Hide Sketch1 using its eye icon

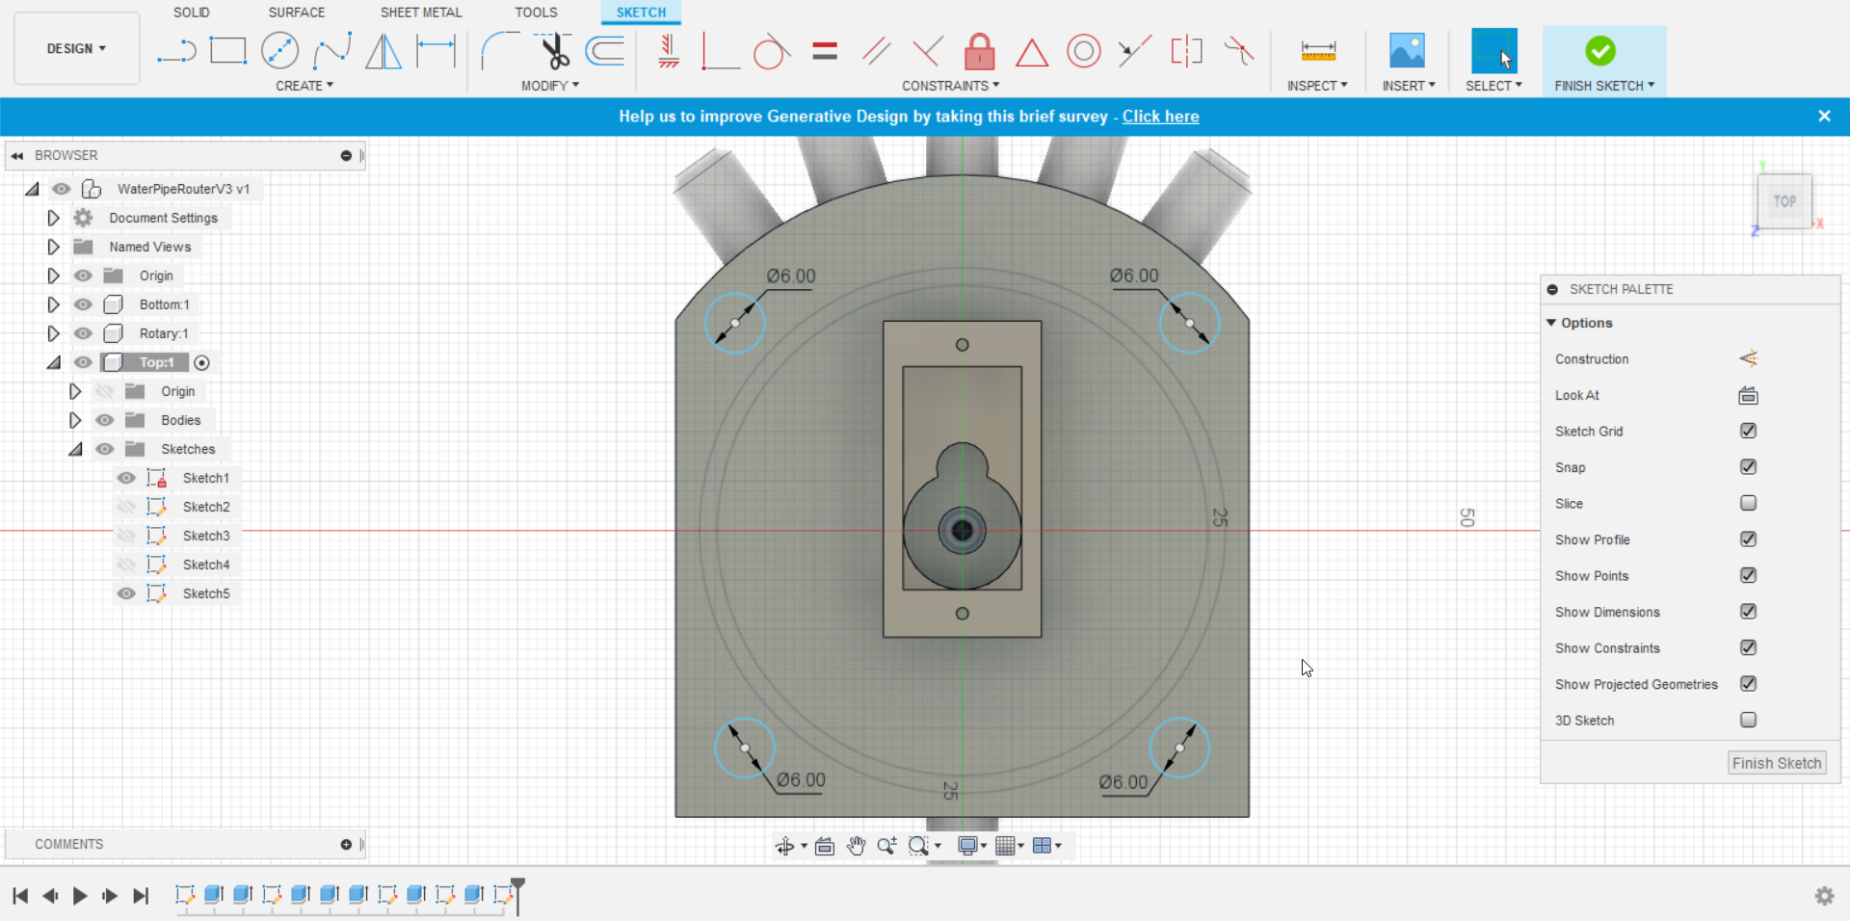click(x=126, y=478)
